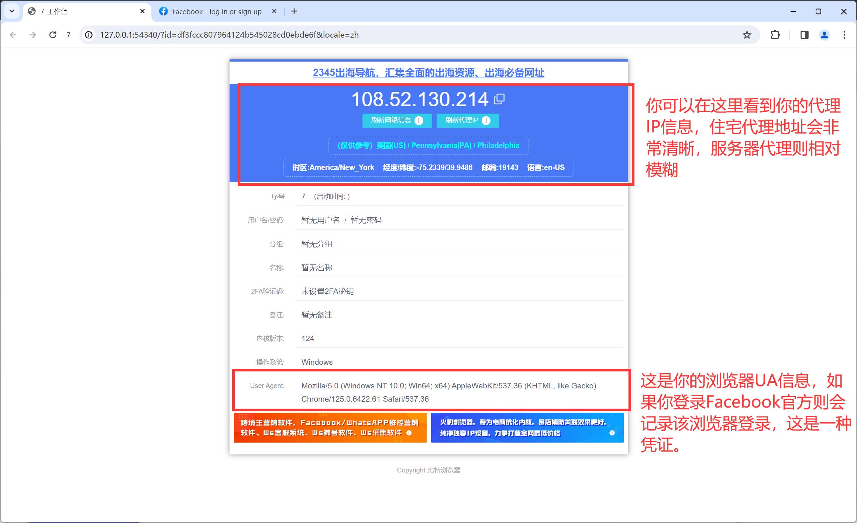
Task: Click the 暂无分组 value
Action: point(317,244)
